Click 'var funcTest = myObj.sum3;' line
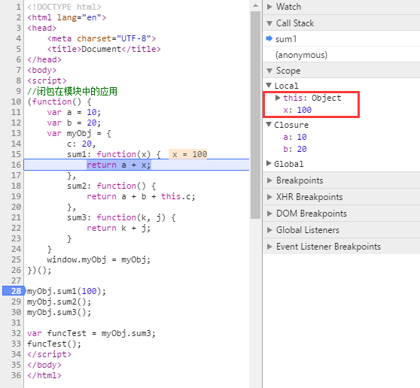 pos(91,333)
